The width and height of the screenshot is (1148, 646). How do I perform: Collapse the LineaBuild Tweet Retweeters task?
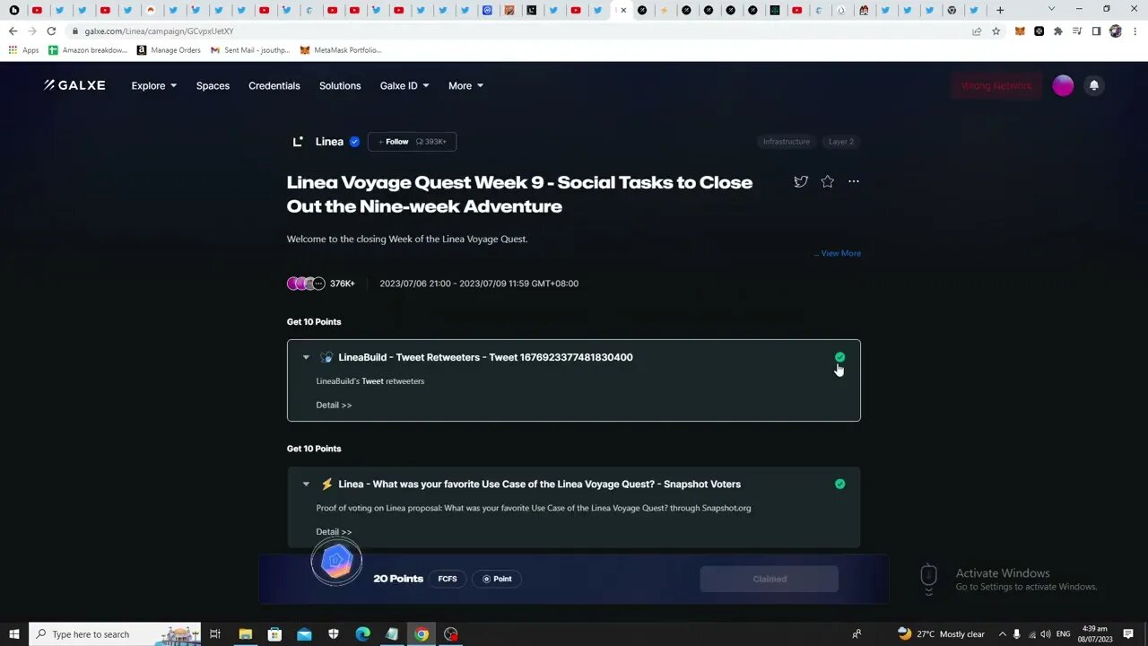point(306,357)
